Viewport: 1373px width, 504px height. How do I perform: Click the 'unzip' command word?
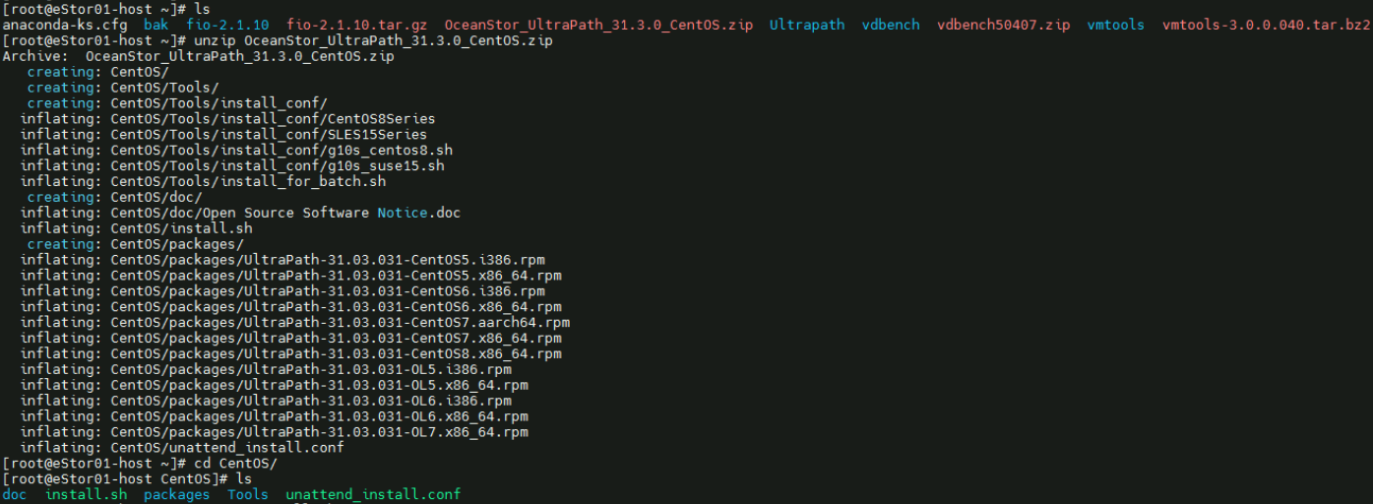(x=215, y=40)
